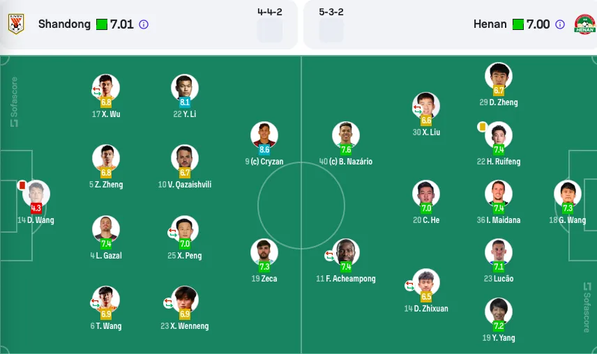Click the 4-4-2 formation label

(270, 12)
